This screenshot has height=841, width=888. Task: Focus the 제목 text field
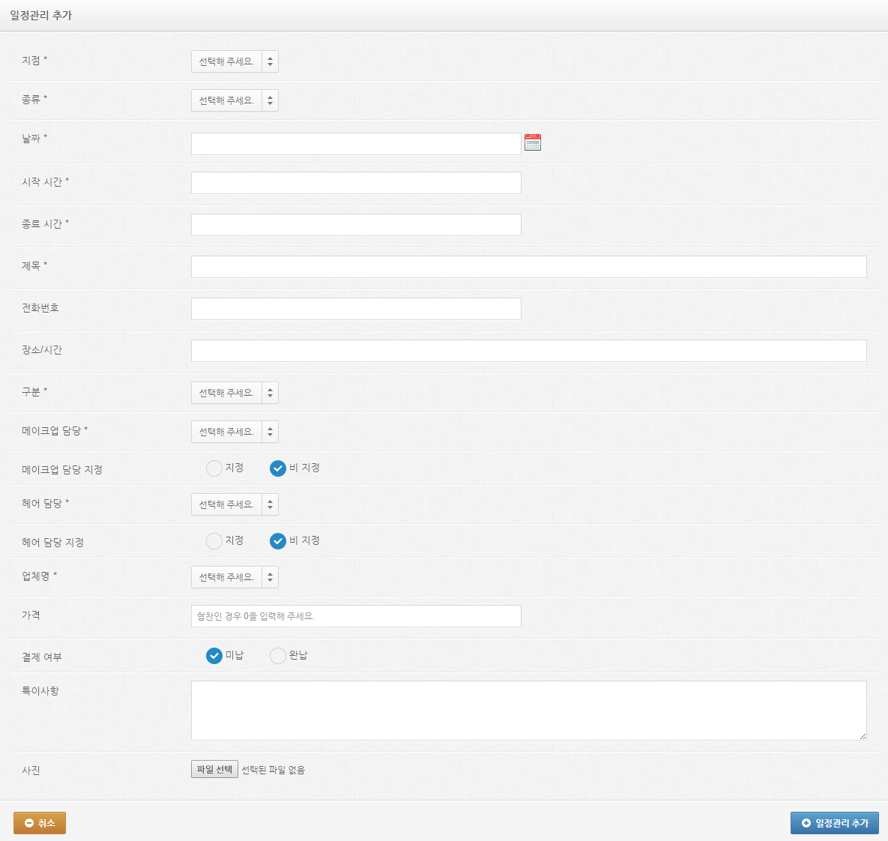(x=528, y=267)
